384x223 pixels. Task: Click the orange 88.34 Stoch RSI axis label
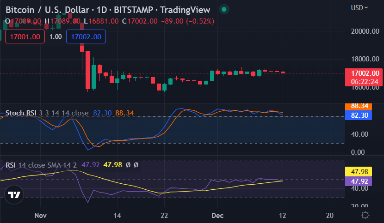[x=359, y=106]
